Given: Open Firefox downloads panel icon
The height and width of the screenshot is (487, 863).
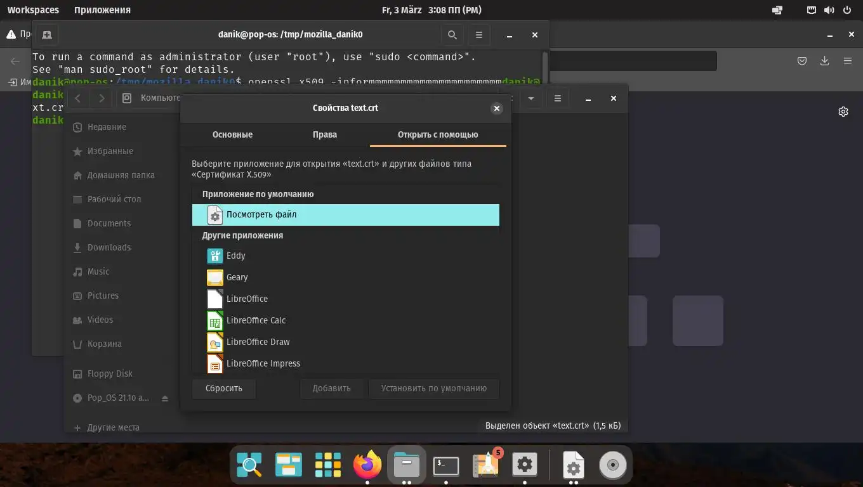Looking at the screenshot, I should [x=824, y=61].
